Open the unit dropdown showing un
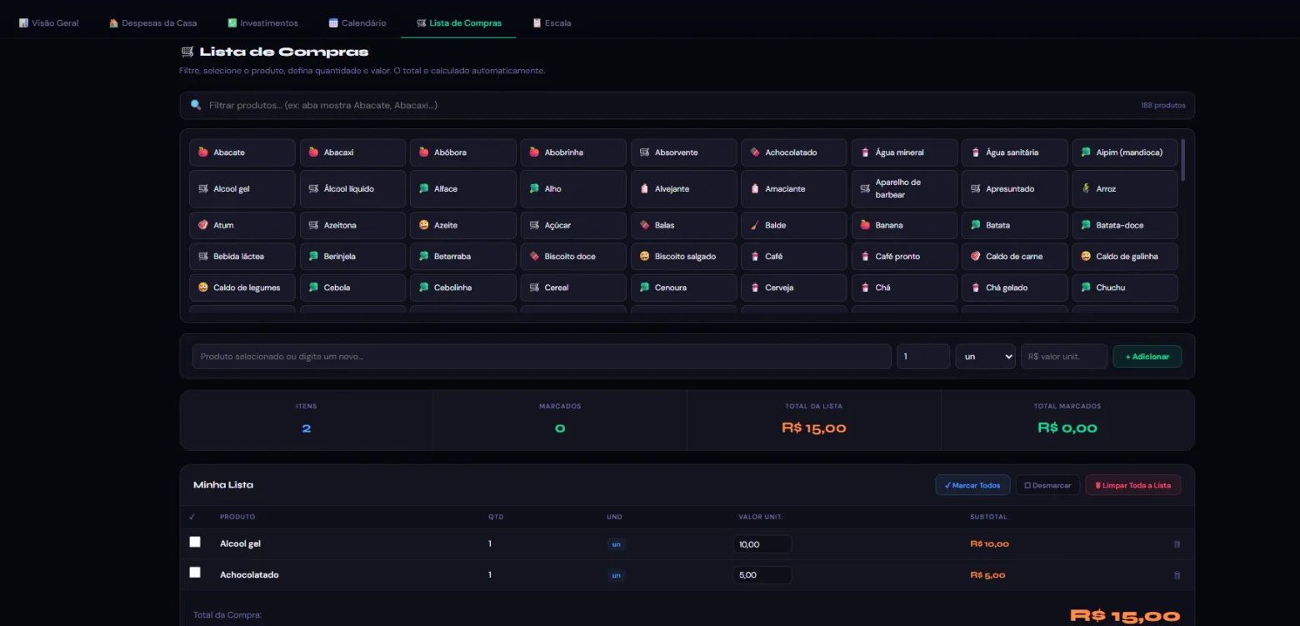Viewport: 1300px width, 626px height. coord(985,357)
